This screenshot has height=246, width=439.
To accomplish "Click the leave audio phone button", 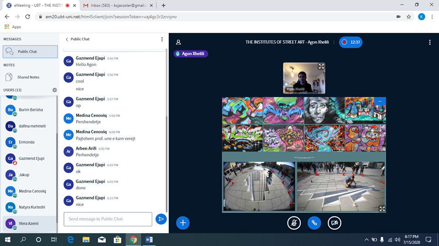I will [x=314, y=223].
